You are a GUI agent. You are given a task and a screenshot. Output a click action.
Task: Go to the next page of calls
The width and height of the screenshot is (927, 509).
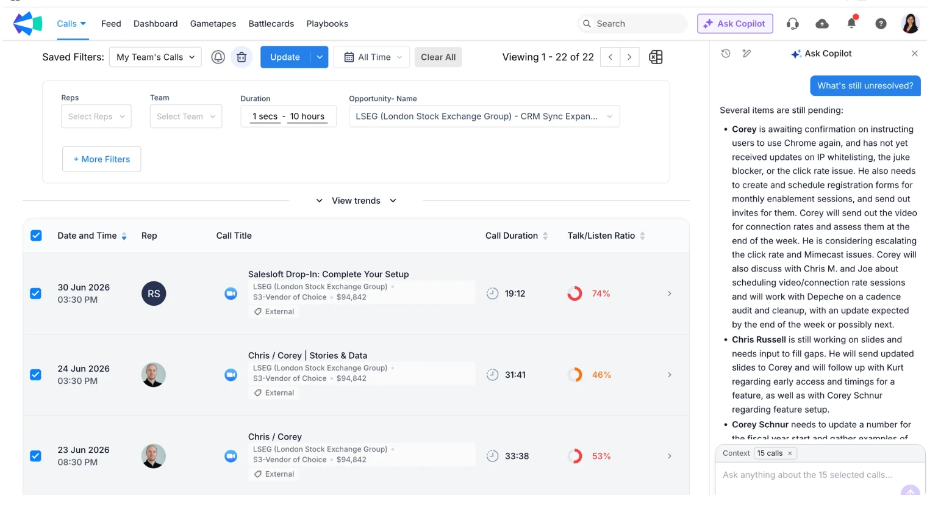(629, 57)
